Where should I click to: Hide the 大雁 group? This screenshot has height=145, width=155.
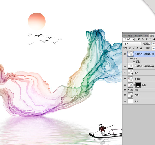pyautogui.click(x=125, y=90)
